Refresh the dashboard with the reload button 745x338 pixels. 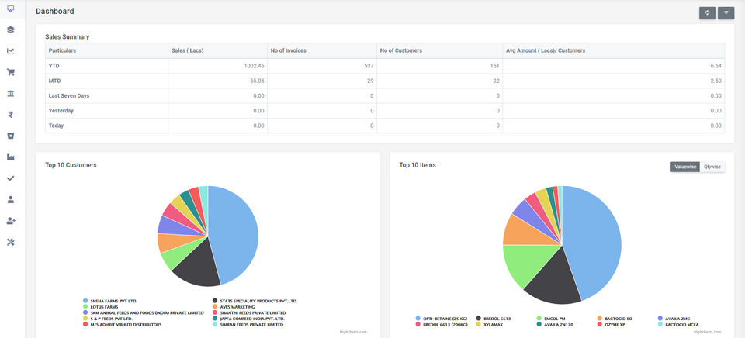707,13
